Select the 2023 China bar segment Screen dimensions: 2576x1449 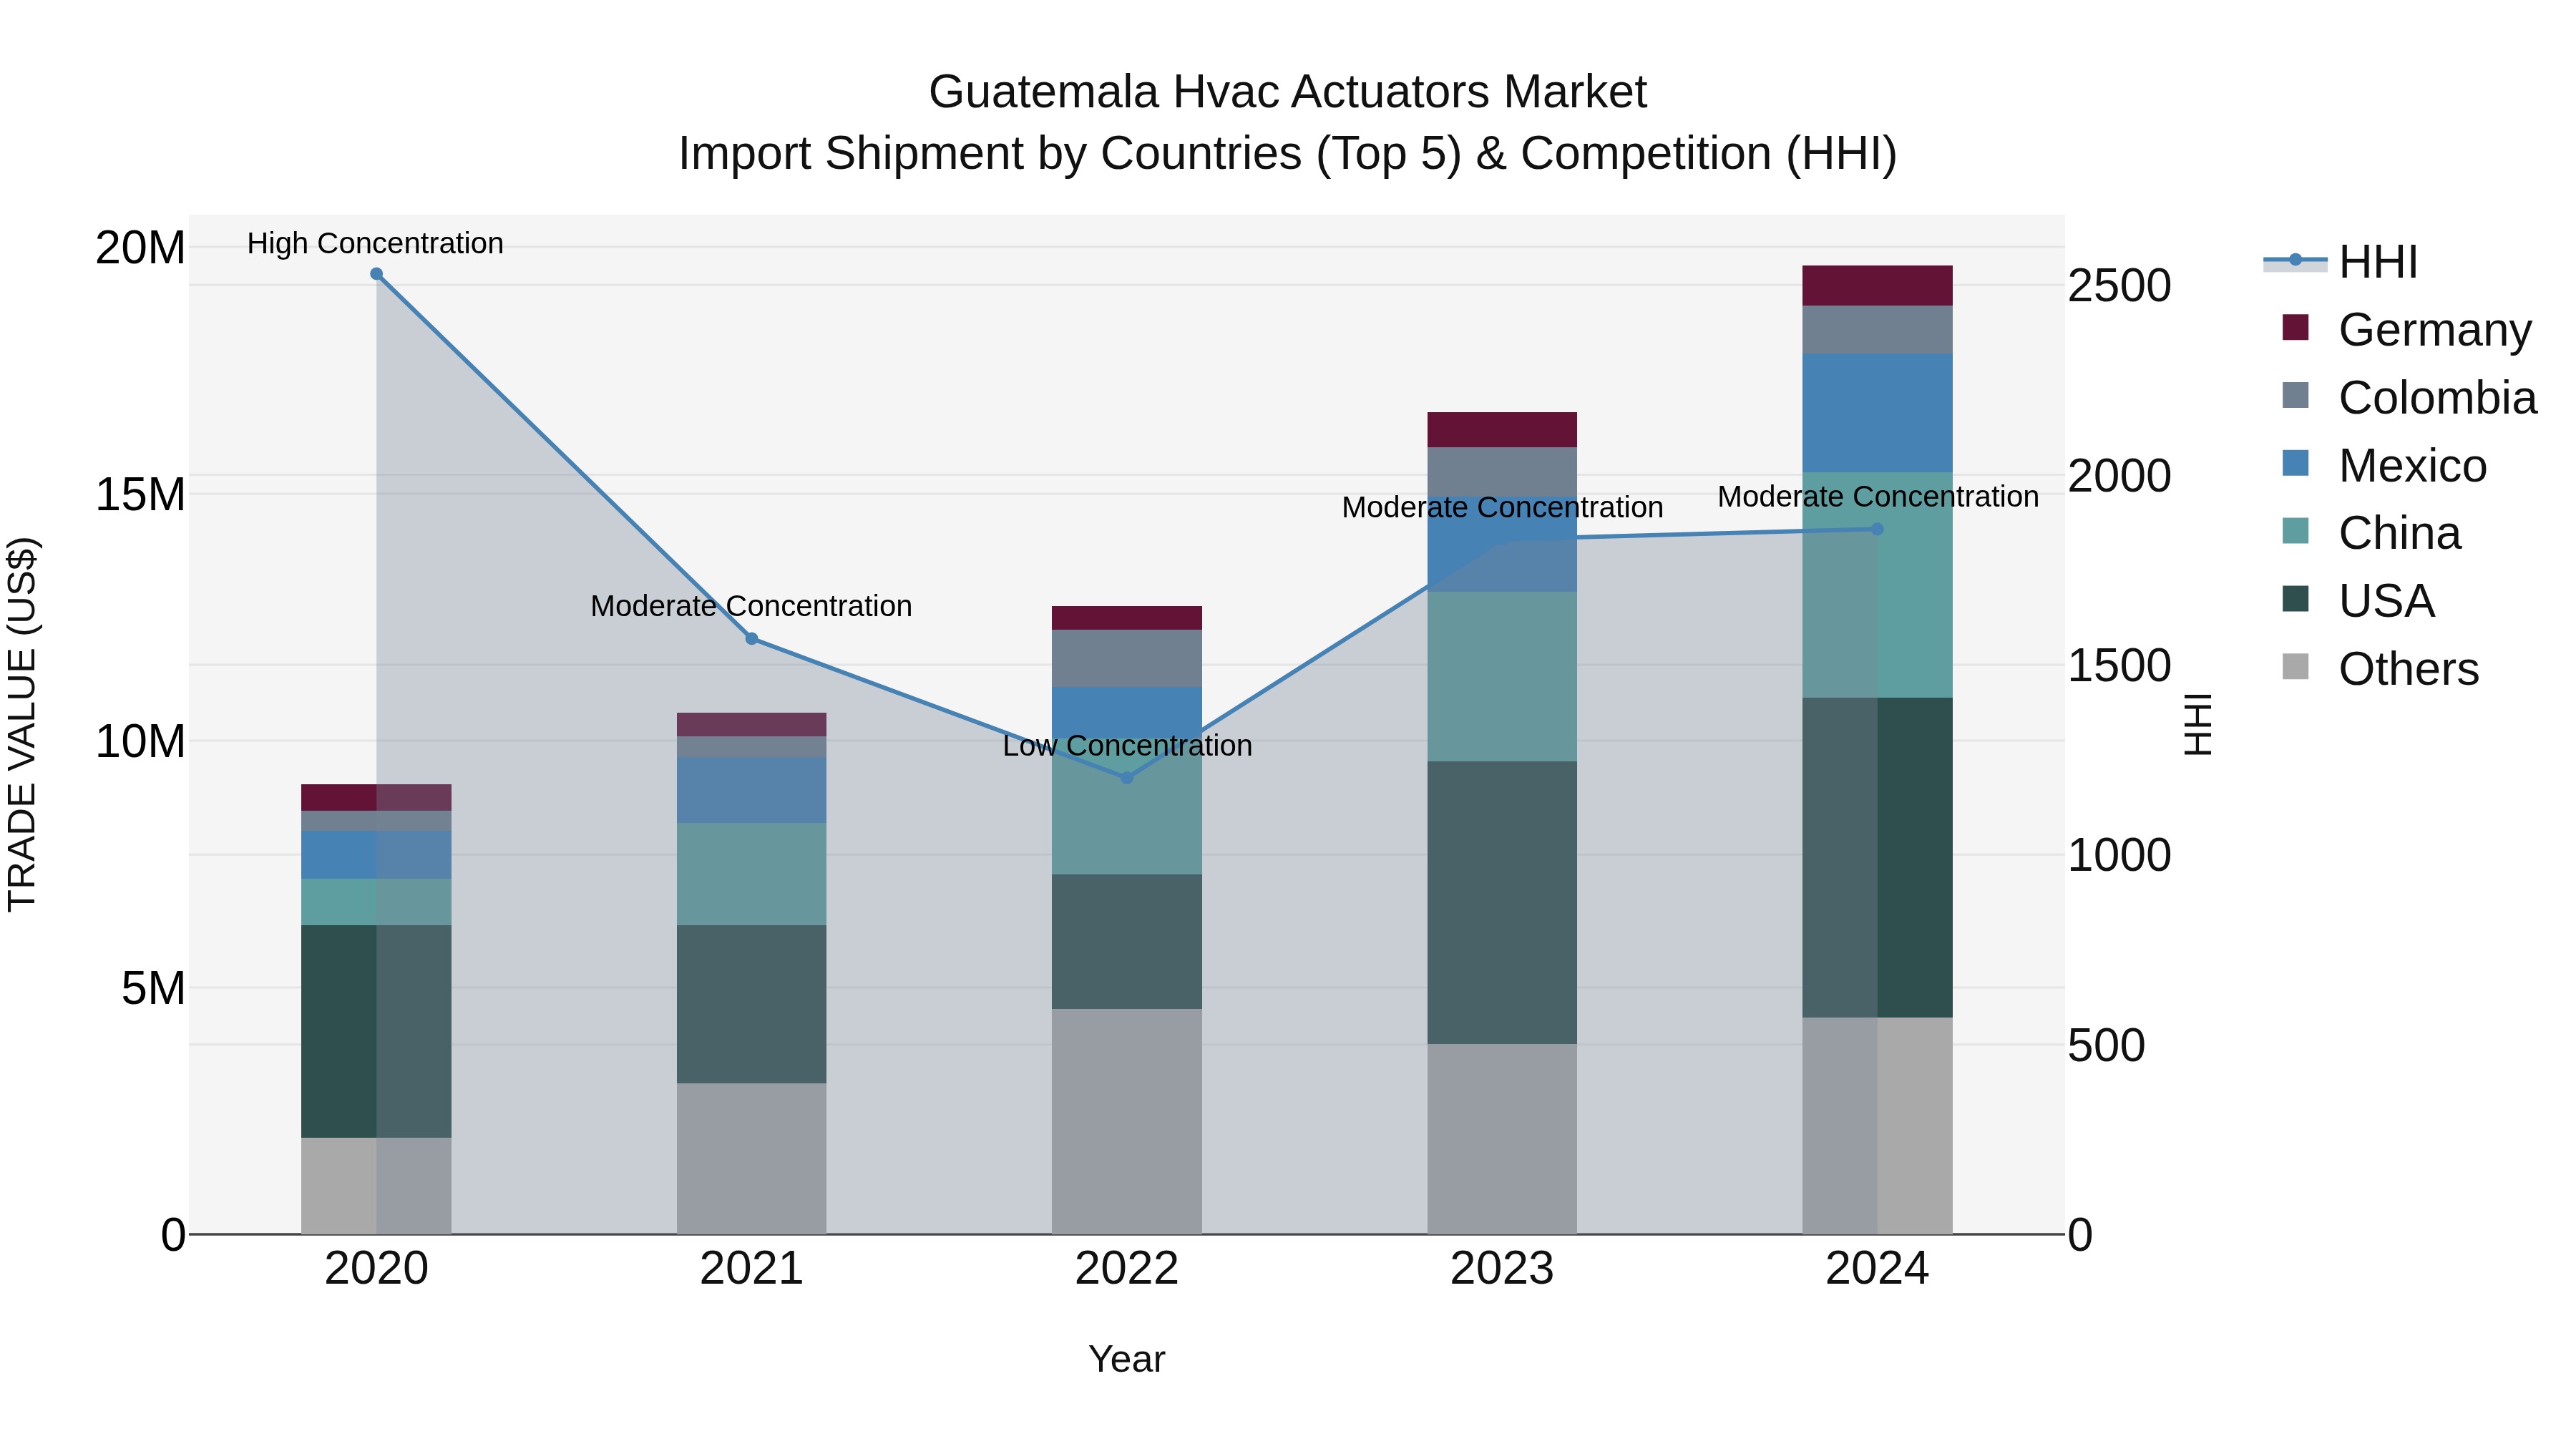point(1502,677)
